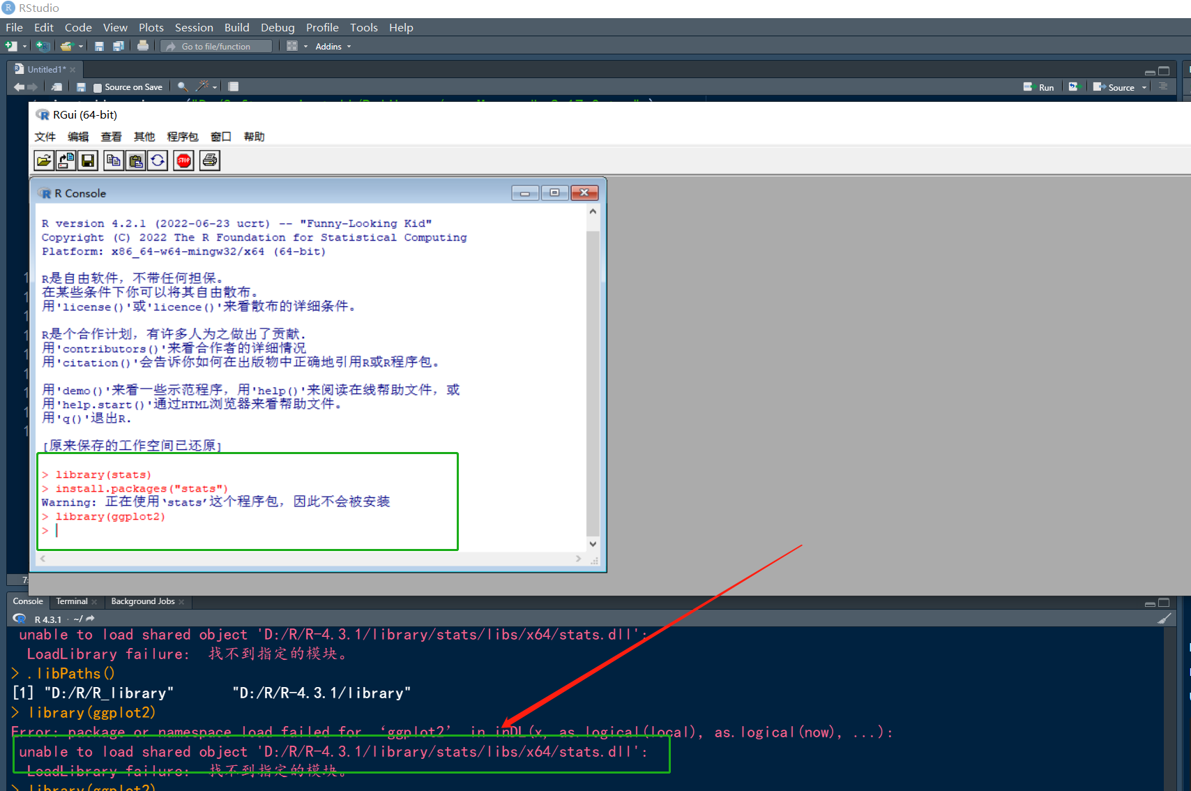The image size is (1191, 791).
Task: Open the 程序包 menu in RGui
Action: pyautogui.click(x=182, y=137)
